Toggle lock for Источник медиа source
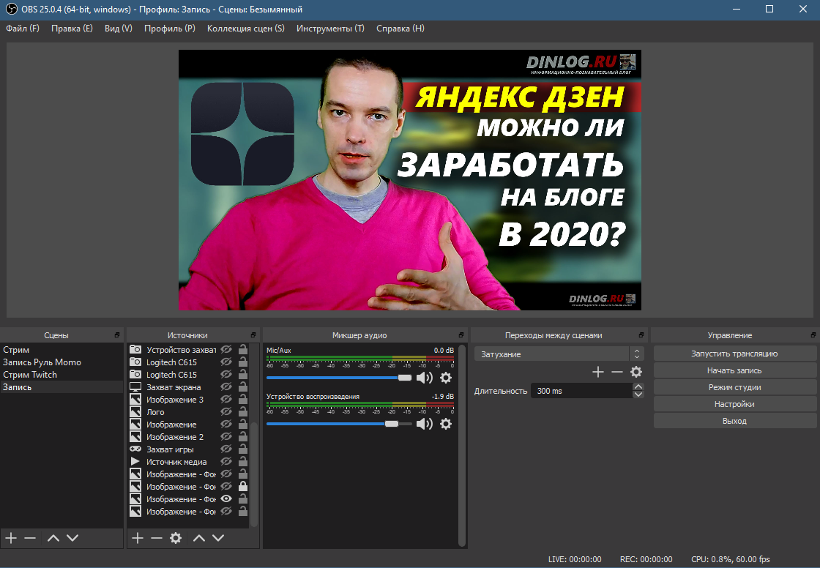This screenshot has height=568, width=820. (242, 462)
